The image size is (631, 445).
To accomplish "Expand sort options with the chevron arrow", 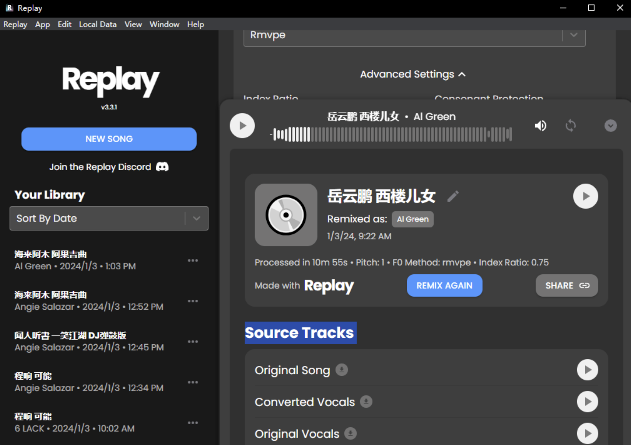I will 197,218.
